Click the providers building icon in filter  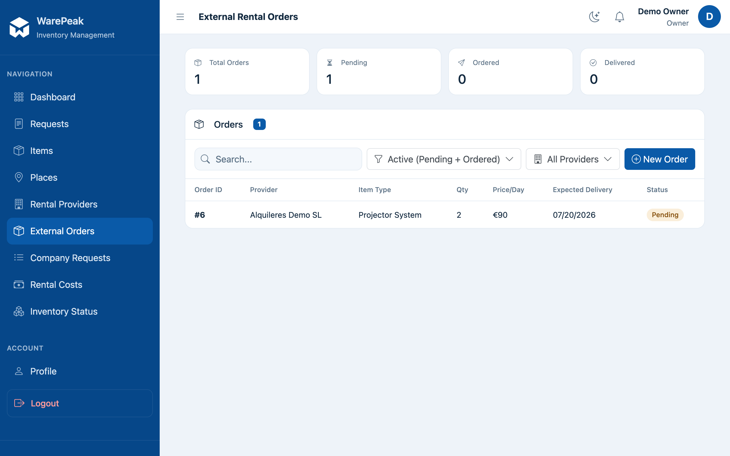(x=538, y=159)
